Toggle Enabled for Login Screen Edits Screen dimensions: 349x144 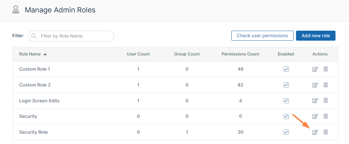(x=286, y=101)
